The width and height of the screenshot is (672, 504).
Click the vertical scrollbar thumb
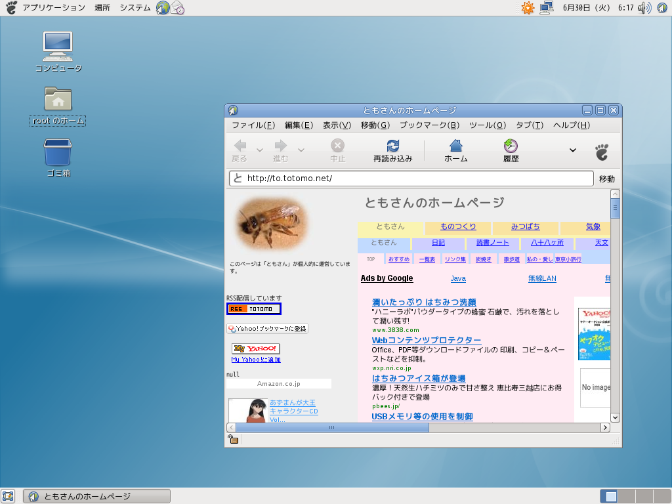tap(615, 208)
